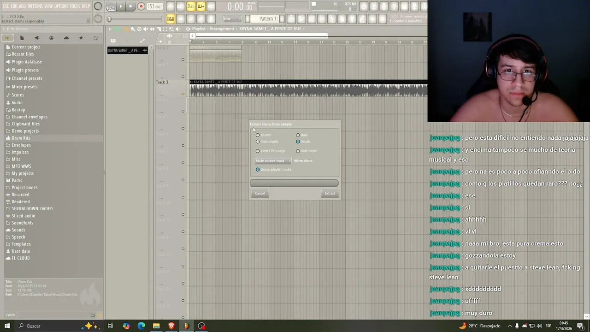Click the master pitch knob
The image size is (590, 332).
pyautogui.click(x=98, y=19)
